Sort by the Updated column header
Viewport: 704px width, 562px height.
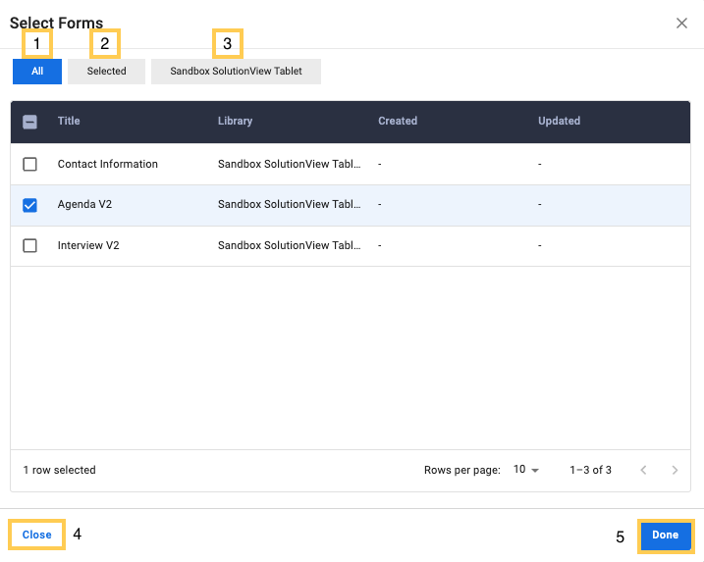point(560,121)
